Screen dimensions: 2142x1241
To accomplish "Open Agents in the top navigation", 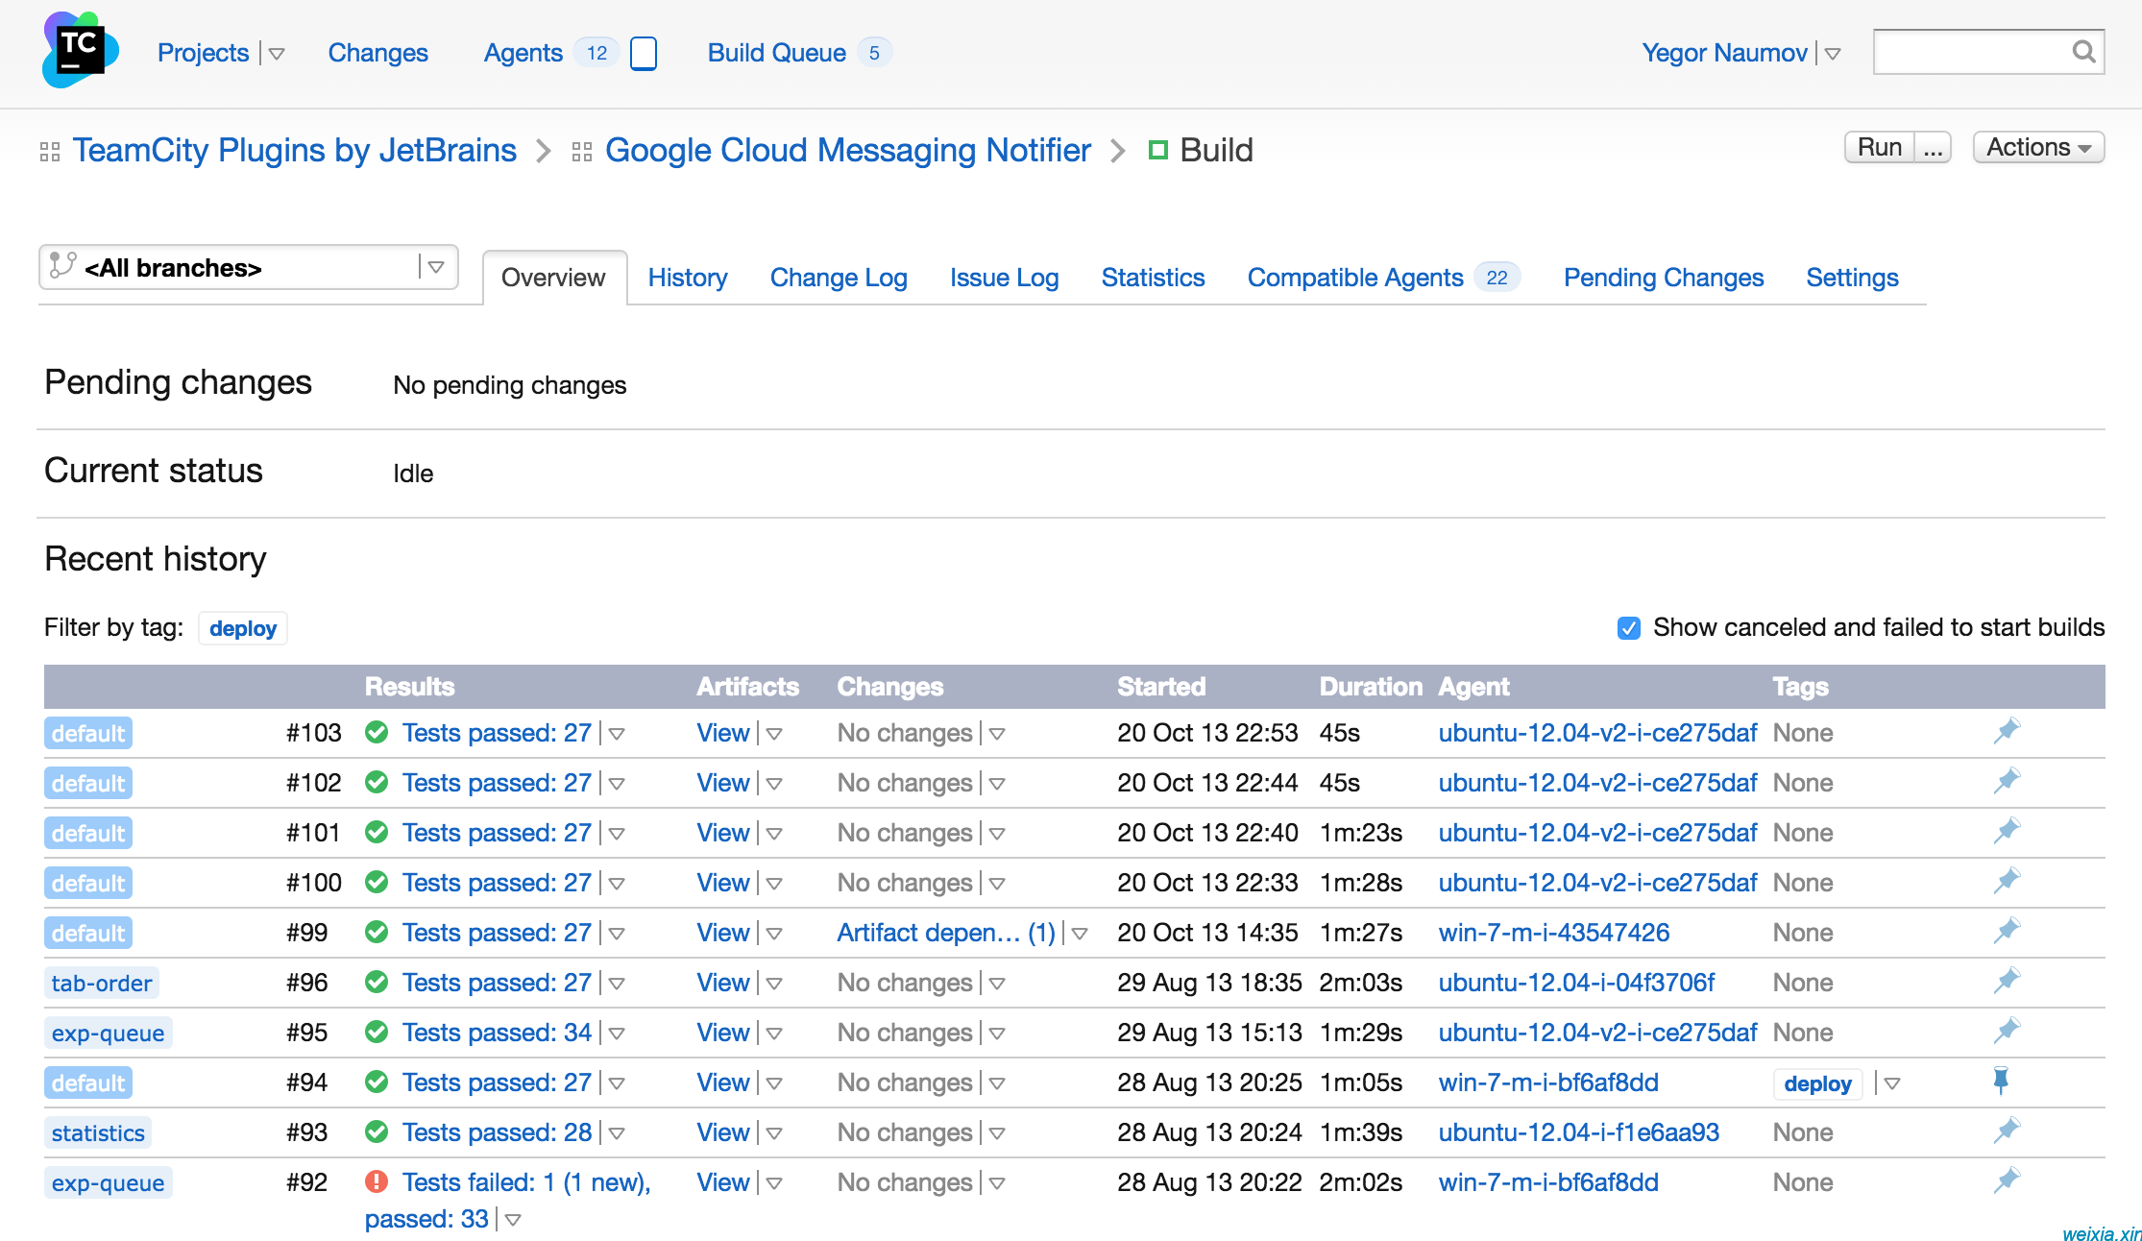I will point(523,53).
